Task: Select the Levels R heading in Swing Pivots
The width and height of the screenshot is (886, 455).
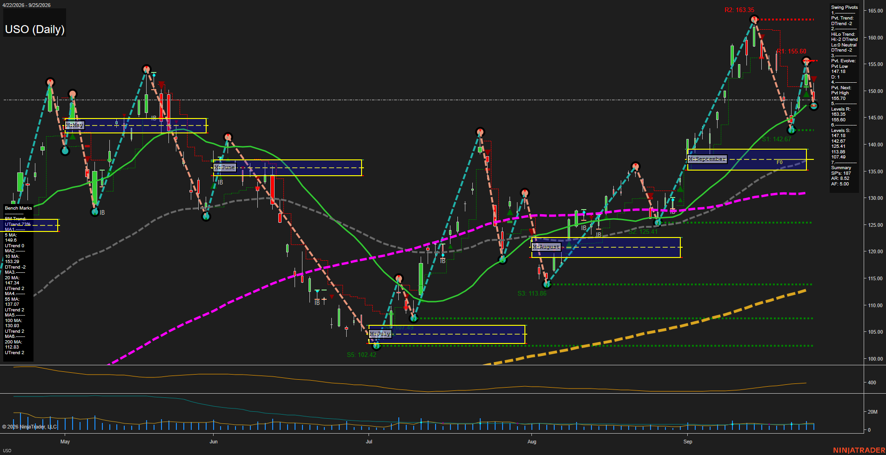Action: pyautogui.click(x=840, y=109)
